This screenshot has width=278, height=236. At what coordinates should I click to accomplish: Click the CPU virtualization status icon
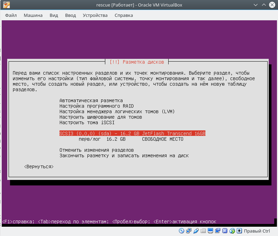click(x=225, y=231)
